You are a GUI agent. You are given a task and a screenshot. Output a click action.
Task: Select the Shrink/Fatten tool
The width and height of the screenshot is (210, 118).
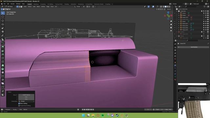point(3,80)
